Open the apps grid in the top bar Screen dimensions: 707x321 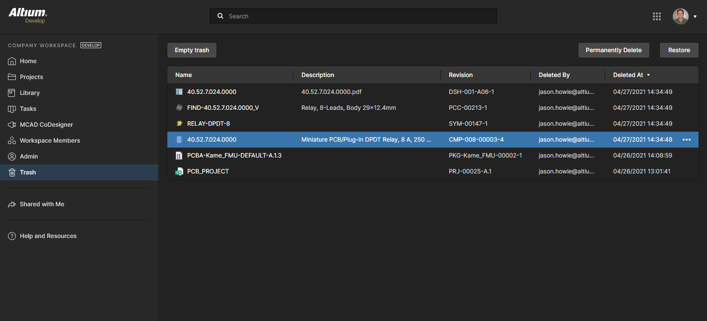(x=656, y=16)
